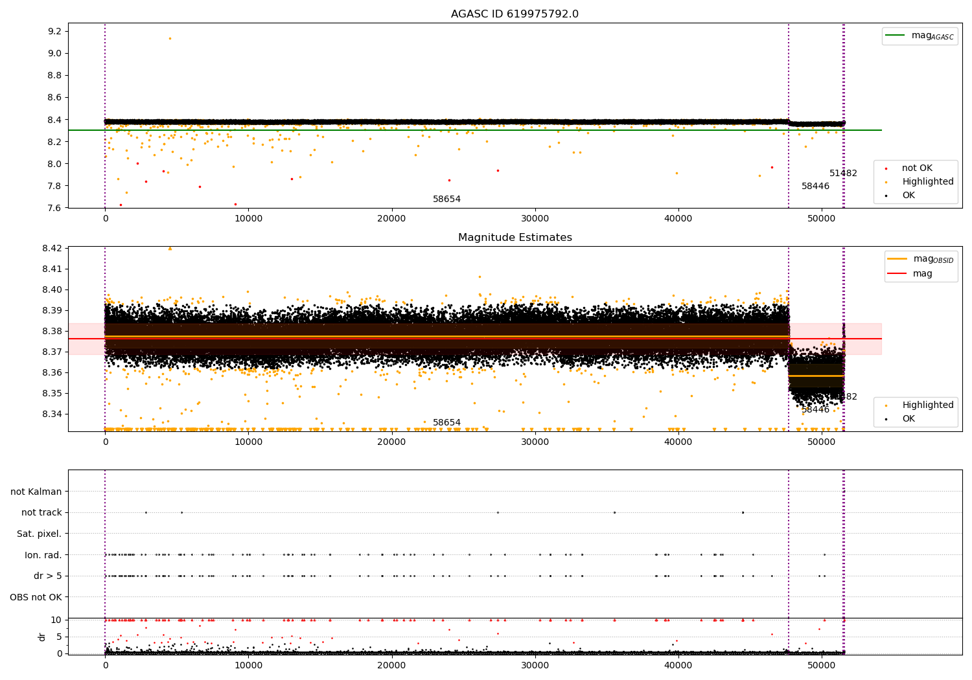Screen dimensions: 972x680
Task: Click "10000" x-tick under the top panel
Action: (248, 219)
